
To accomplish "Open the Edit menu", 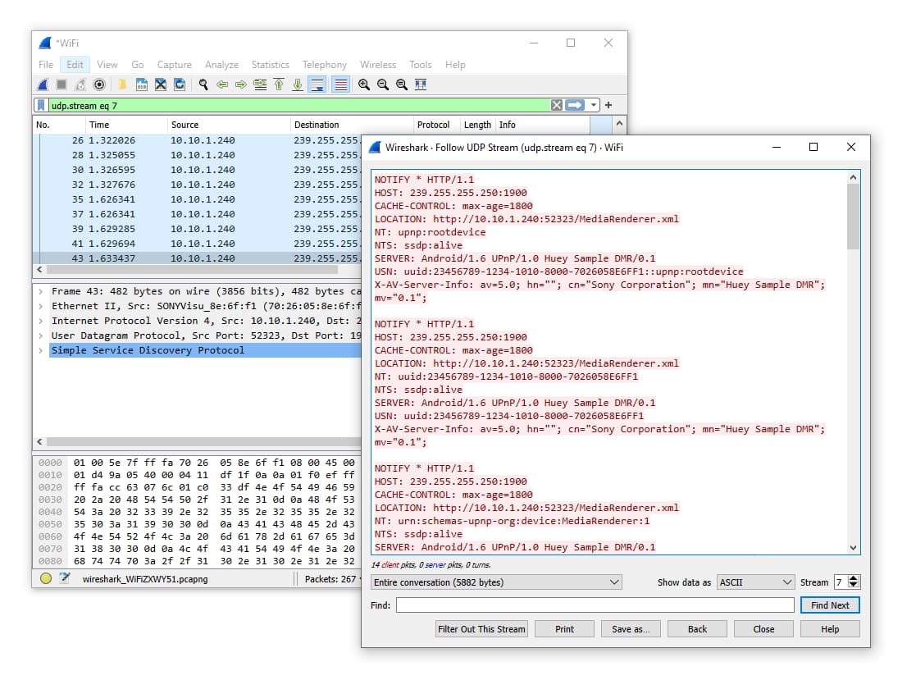I will coord(75,65).
